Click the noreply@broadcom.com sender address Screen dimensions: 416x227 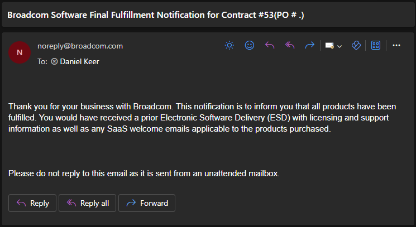[x=80, y=46]
